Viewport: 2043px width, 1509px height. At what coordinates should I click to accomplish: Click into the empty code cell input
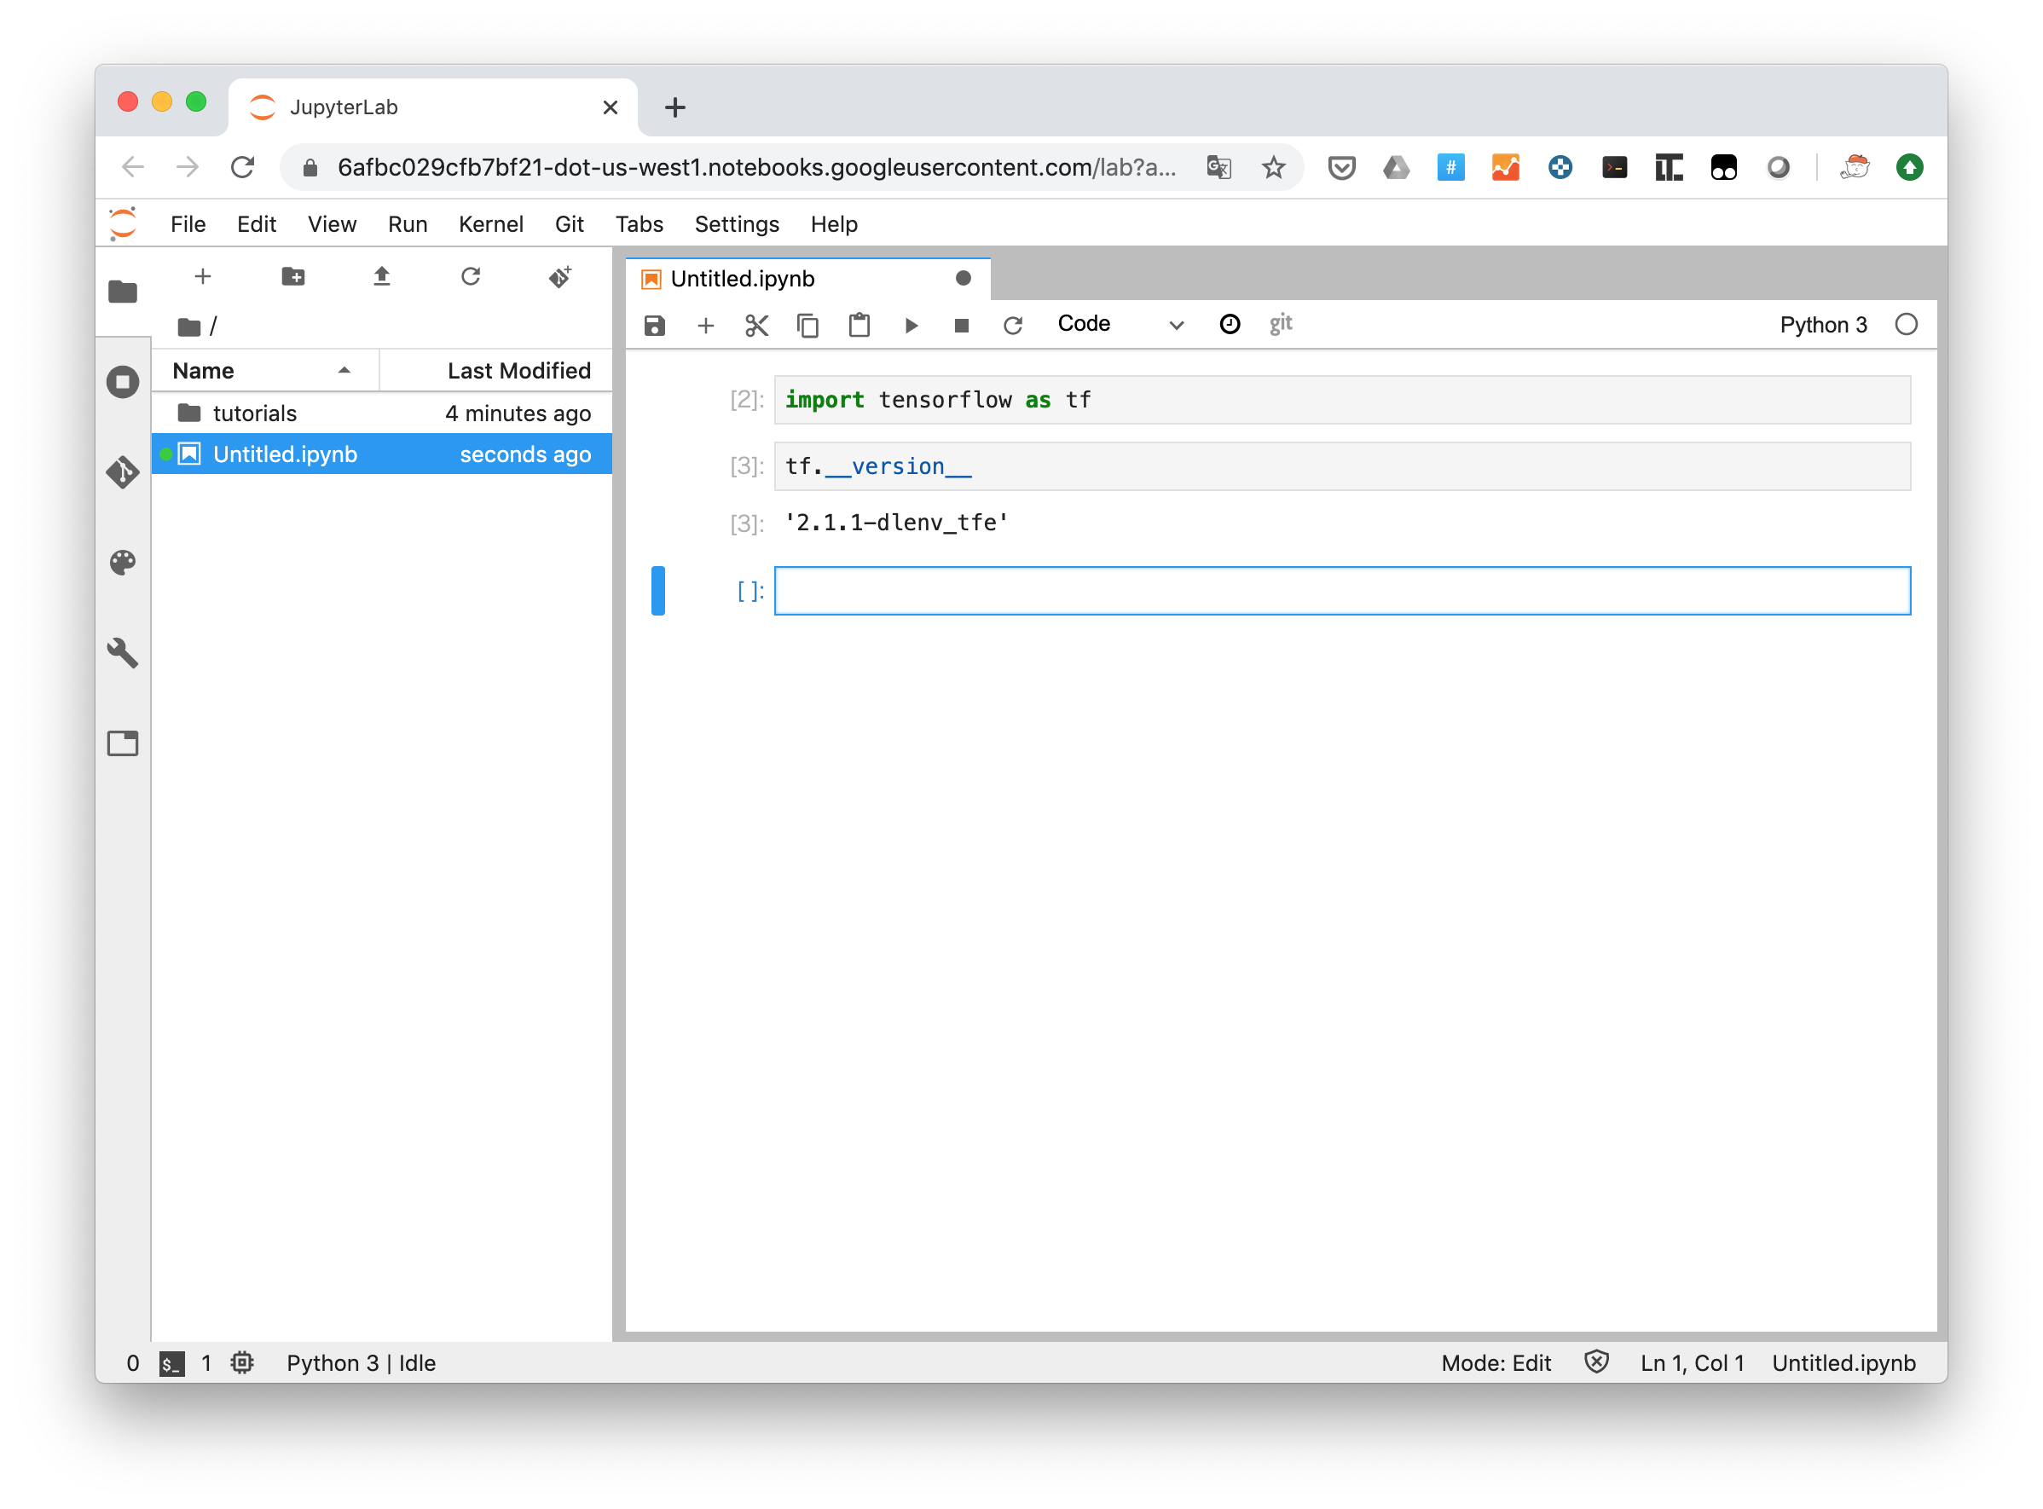pyautogui.click(x=1341, y=591)
